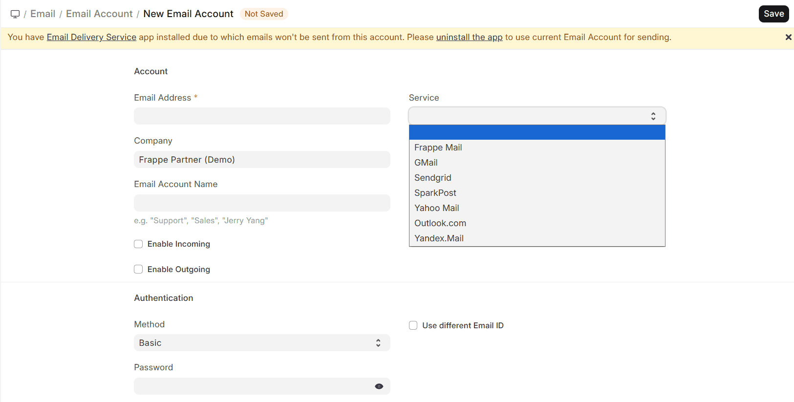794x402 pixels.
Task: Click the Authentication section heading
Action: click(x=164, y=298)
